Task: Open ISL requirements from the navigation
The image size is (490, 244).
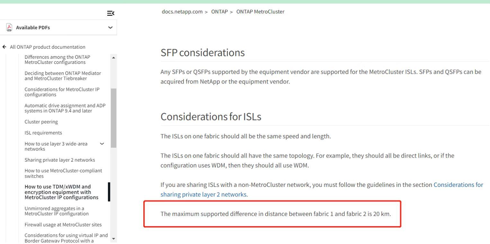Action: coord(43,133)
